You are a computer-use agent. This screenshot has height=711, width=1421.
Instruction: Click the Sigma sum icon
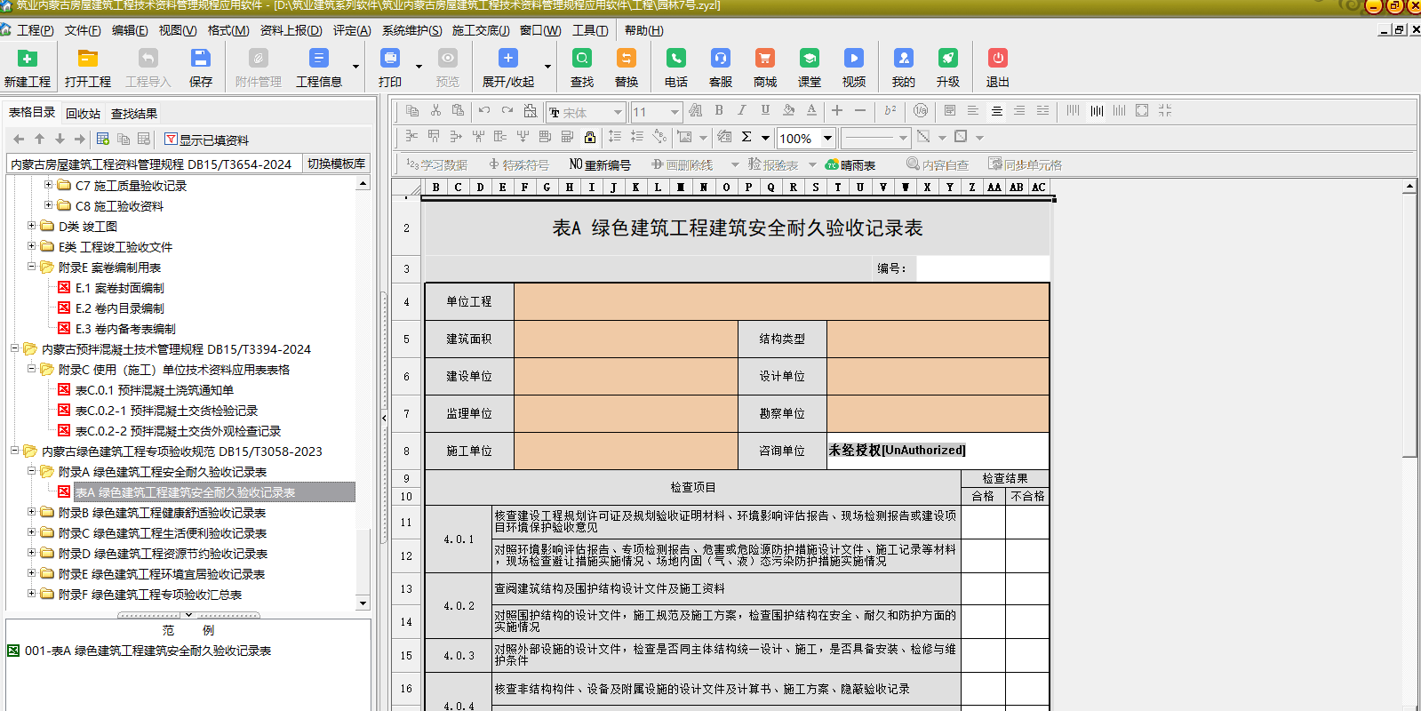746,137
